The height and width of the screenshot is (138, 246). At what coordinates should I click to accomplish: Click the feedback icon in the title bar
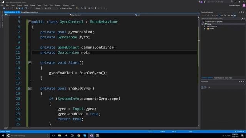click(205, 2)
